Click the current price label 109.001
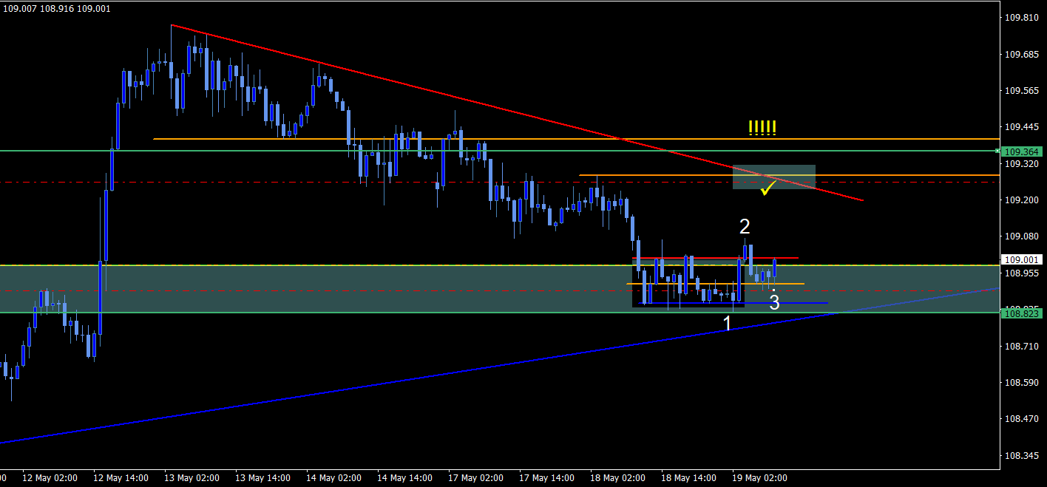Viewport: 1047px width, 487px height. click(x=1022, y=260)
